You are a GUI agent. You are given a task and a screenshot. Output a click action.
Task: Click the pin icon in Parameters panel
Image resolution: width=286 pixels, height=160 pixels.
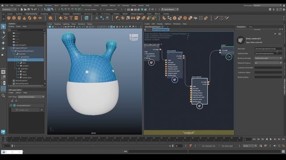point(275,34)
